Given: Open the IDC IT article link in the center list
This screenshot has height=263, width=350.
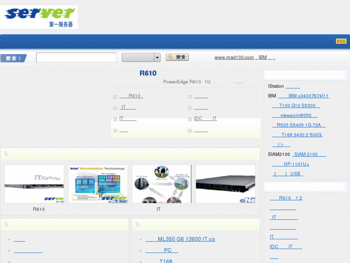Looking at the screenshot, I should point(206,118).
